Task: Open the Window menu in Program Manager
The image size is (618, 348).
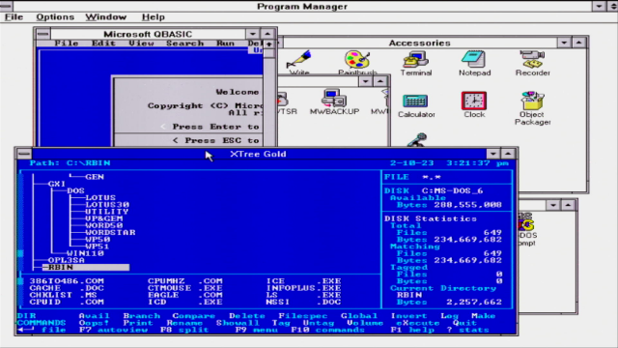Action: 106,17
